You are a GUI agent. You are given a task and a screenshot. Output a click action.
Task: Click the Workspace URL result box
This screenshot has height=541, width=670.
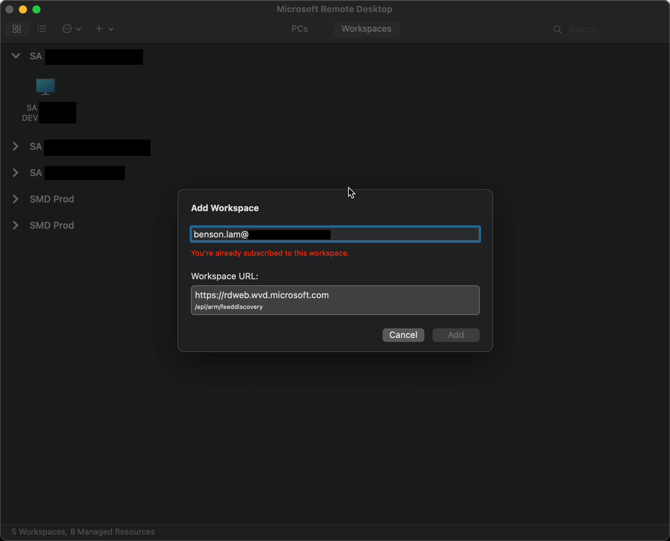coord(335,300)
